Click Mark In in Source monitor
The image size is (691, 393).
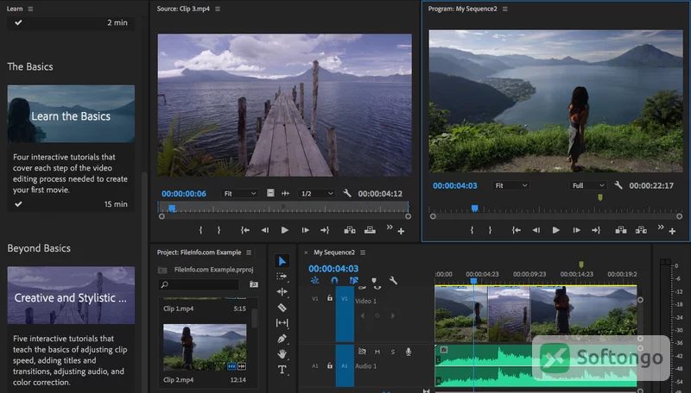pos(201,230)
